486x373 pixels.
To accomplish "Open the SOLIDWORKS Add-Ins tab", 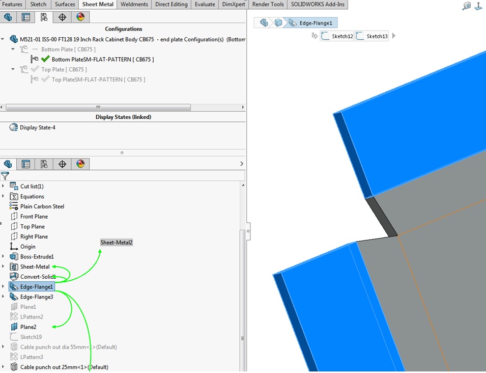I will (x=318, y=5).
